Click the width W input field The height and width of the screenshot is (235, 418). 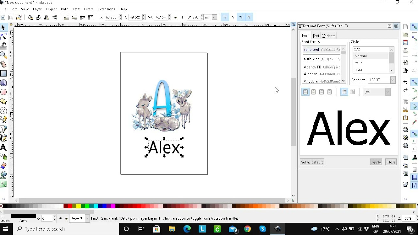coord(160,17)
